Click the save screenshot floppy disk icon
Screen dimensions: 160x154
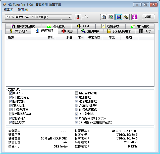tap(119, 17)
